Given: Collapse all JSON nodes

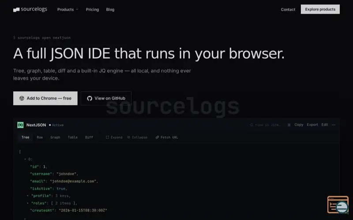Looking at the screenshot, I should point(137,137).
